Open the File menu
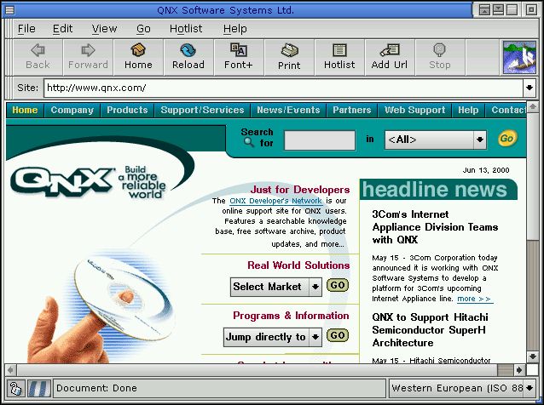Screen dimensions: 544x405 pos(26,29)
